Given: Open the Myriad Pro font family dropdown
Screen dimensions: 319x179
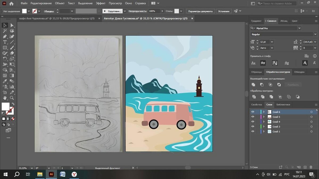Looking at the screenshot, I should click(x=300, y=28).
